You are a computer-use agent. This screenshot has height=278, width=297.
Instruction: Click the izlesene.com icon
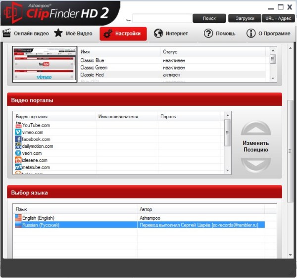(x=18, y=160)
